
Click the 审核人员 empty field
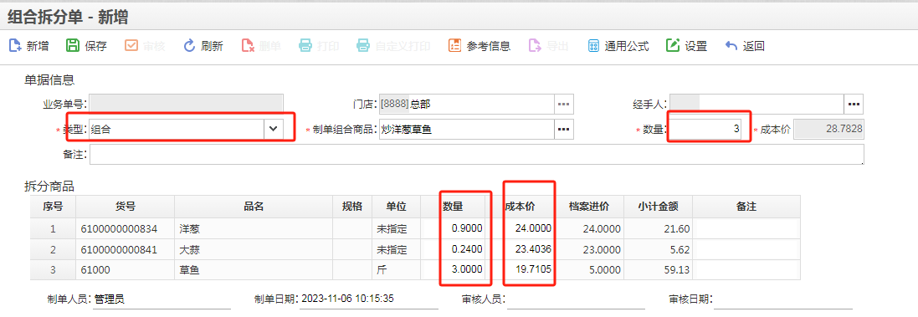576,299
